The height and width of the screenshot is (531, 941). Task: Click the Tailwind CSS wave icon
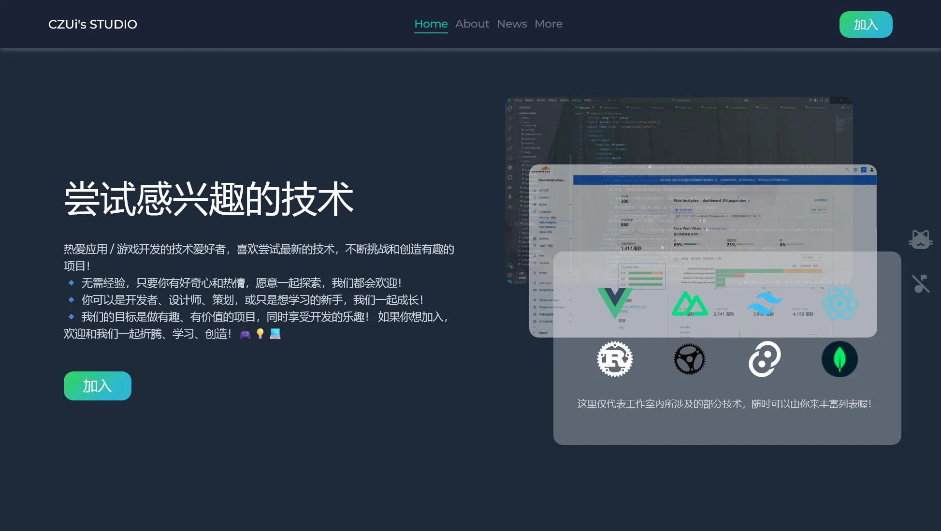point(765,303)
